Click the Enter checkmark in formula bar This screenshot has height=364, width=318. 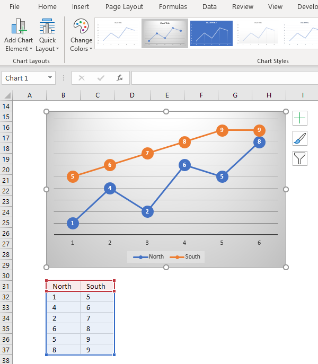click(101, 78)
